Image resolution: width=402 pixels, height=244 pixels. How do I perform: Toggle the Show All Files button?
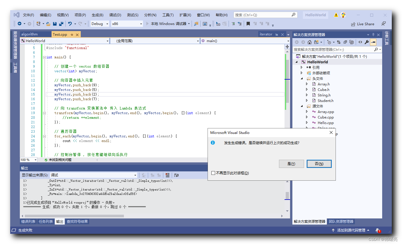pyautogui.click(x=352, y=42)
